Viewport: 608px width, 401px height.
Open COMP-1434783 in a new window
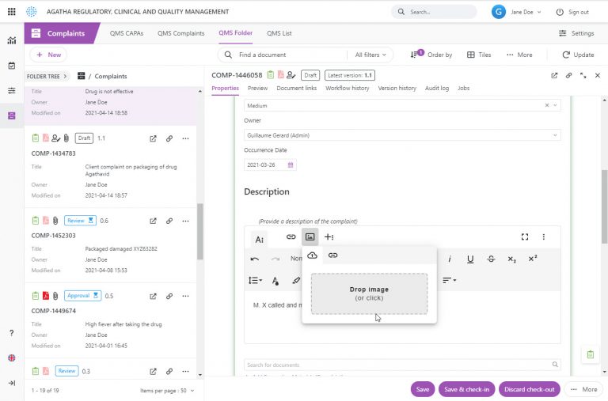click(153, 138)
